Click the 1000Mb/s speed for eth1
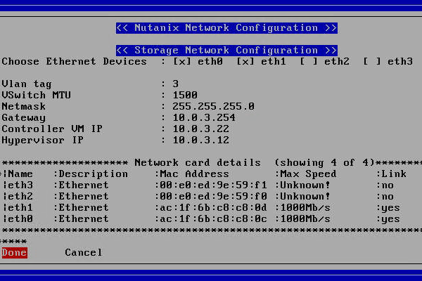The image size is (422, 281). (305, 208)
